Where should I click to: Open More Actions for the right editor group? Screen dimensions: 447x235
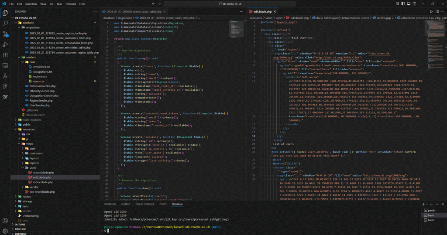pyautogui.click(x=443, y=12)
